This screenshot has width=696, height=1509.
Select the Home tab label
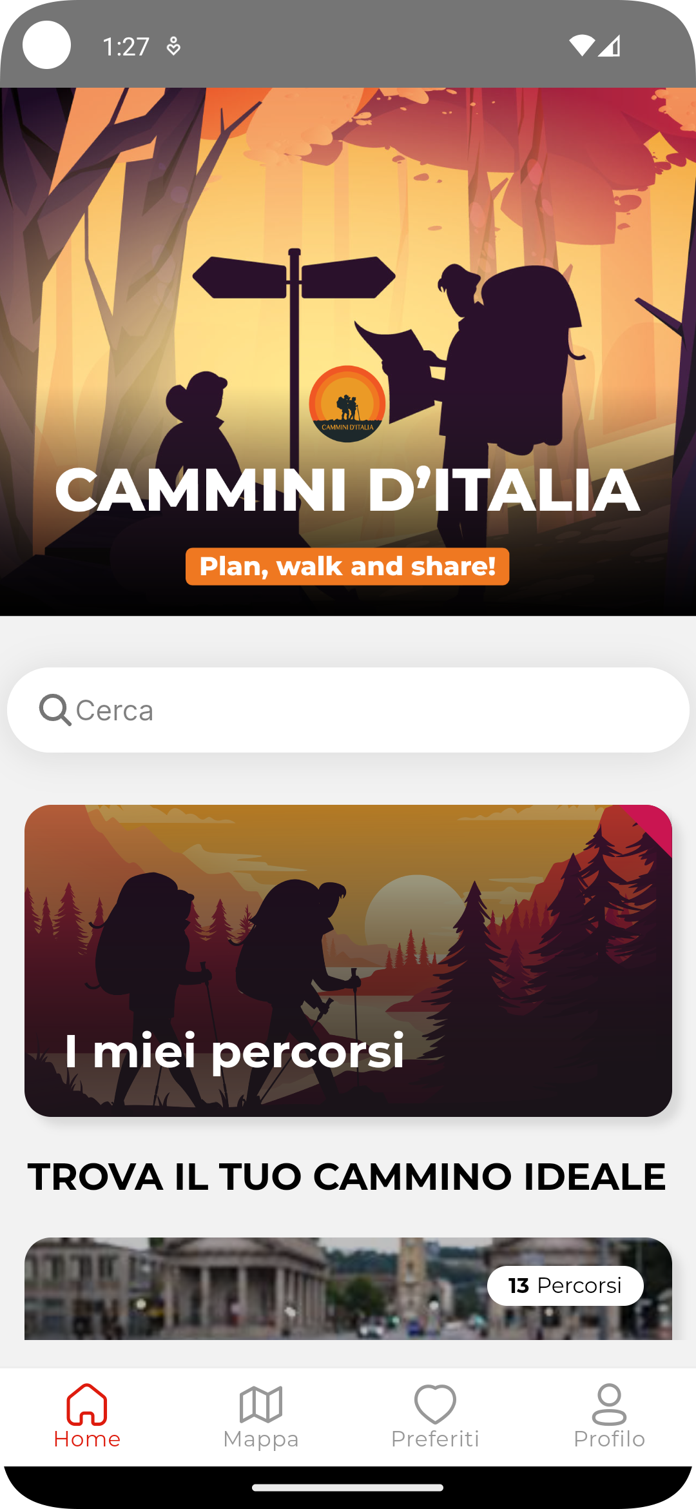(87, 1439)
